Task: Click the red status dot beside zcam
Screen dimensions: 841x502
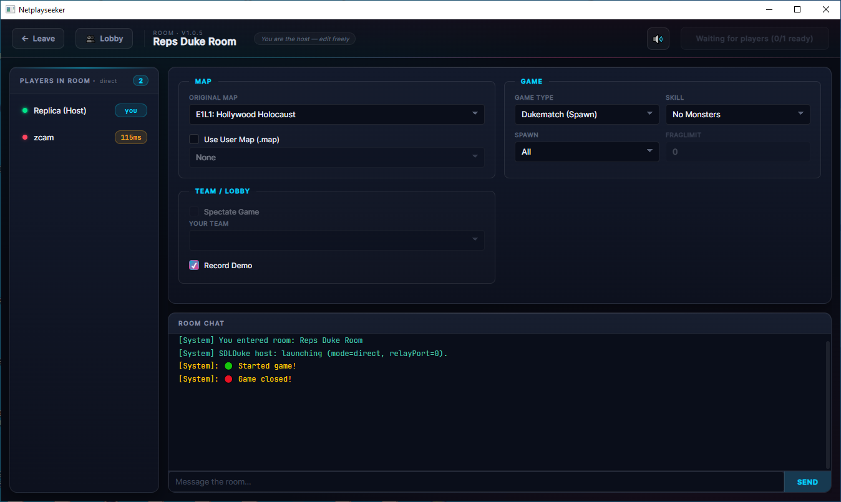Action: click(x=25, y=137)
